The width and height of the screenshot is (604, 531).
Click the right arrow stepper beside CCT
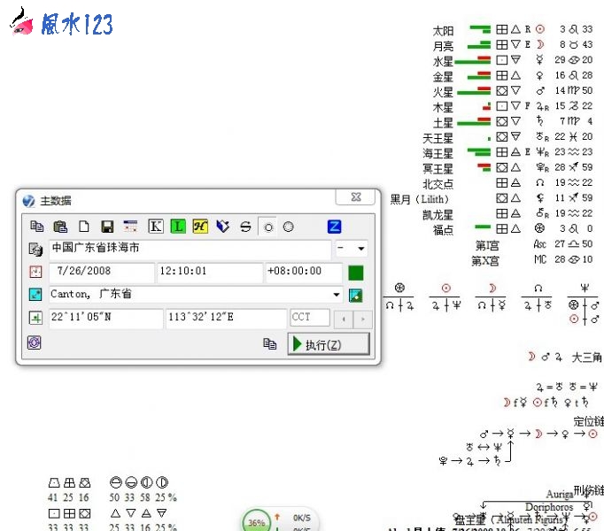click(363, 318)
